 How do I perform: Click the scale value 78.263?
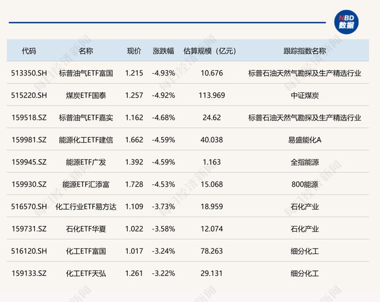pos(211,251)
